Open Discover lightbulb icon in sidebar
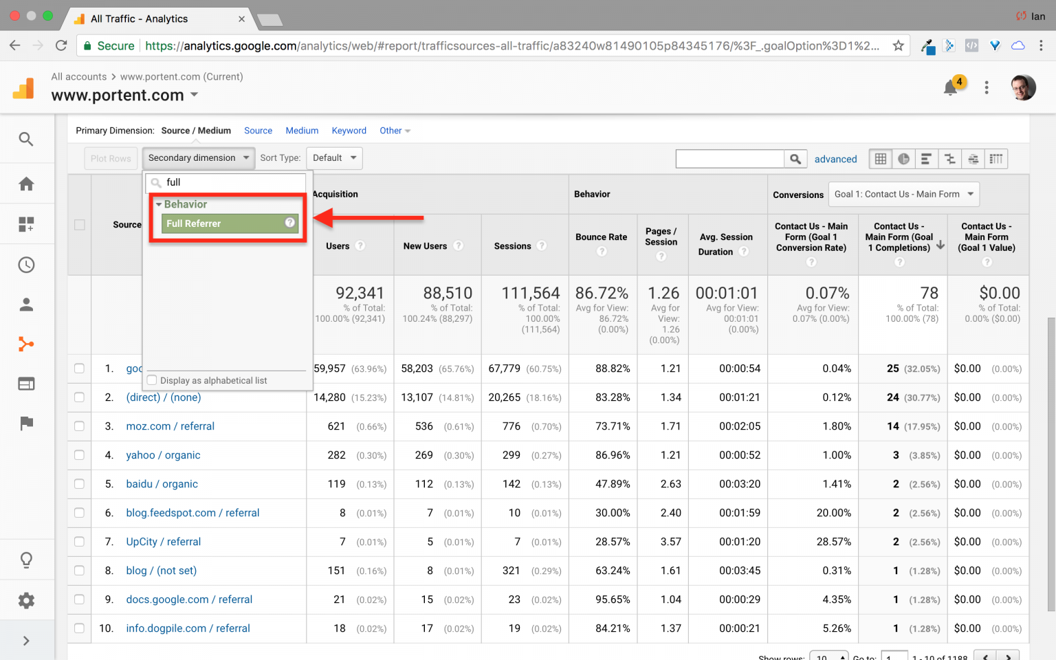Screen dimensions: 1056x660 tap(26, 560)
